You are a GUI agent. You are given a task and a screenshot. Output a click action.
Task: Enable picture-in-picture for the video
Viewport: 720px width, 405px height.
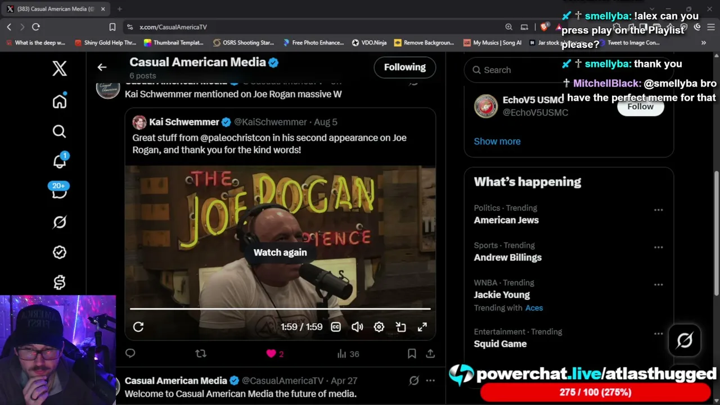pos(400,327)
